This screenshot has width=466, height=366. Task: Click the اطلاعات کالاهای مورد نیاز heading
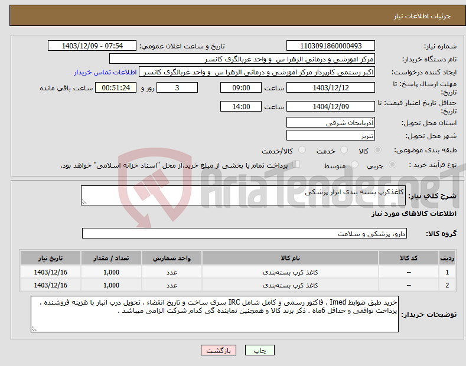click(413, 214)
